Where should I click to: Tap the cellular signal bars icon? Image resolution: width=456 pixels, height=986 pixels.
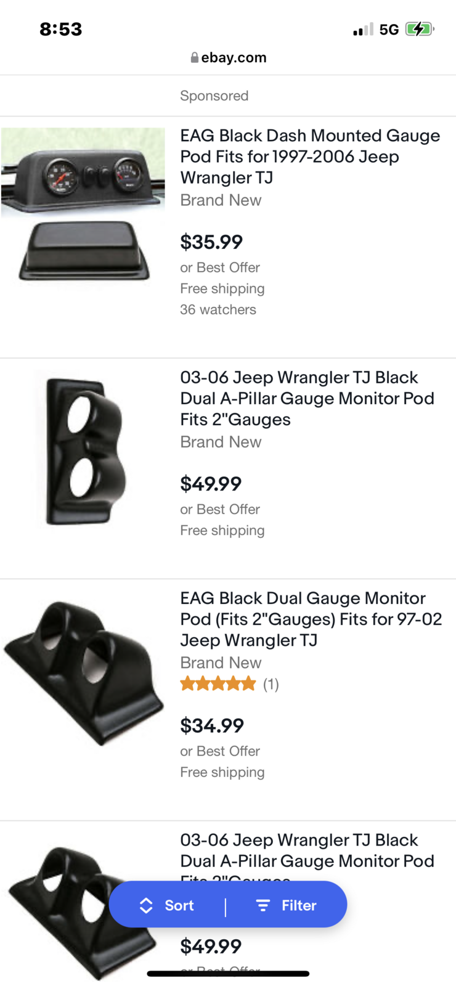coord(362,29)
